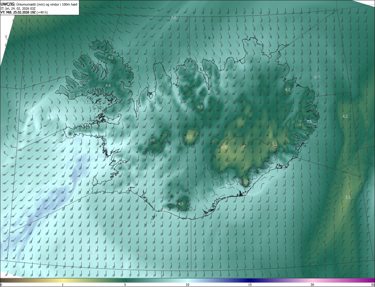Click the 10.1 value label over the sea
Image resolution: width=375 pixels, height=287 pixels.
coord(30,112)
